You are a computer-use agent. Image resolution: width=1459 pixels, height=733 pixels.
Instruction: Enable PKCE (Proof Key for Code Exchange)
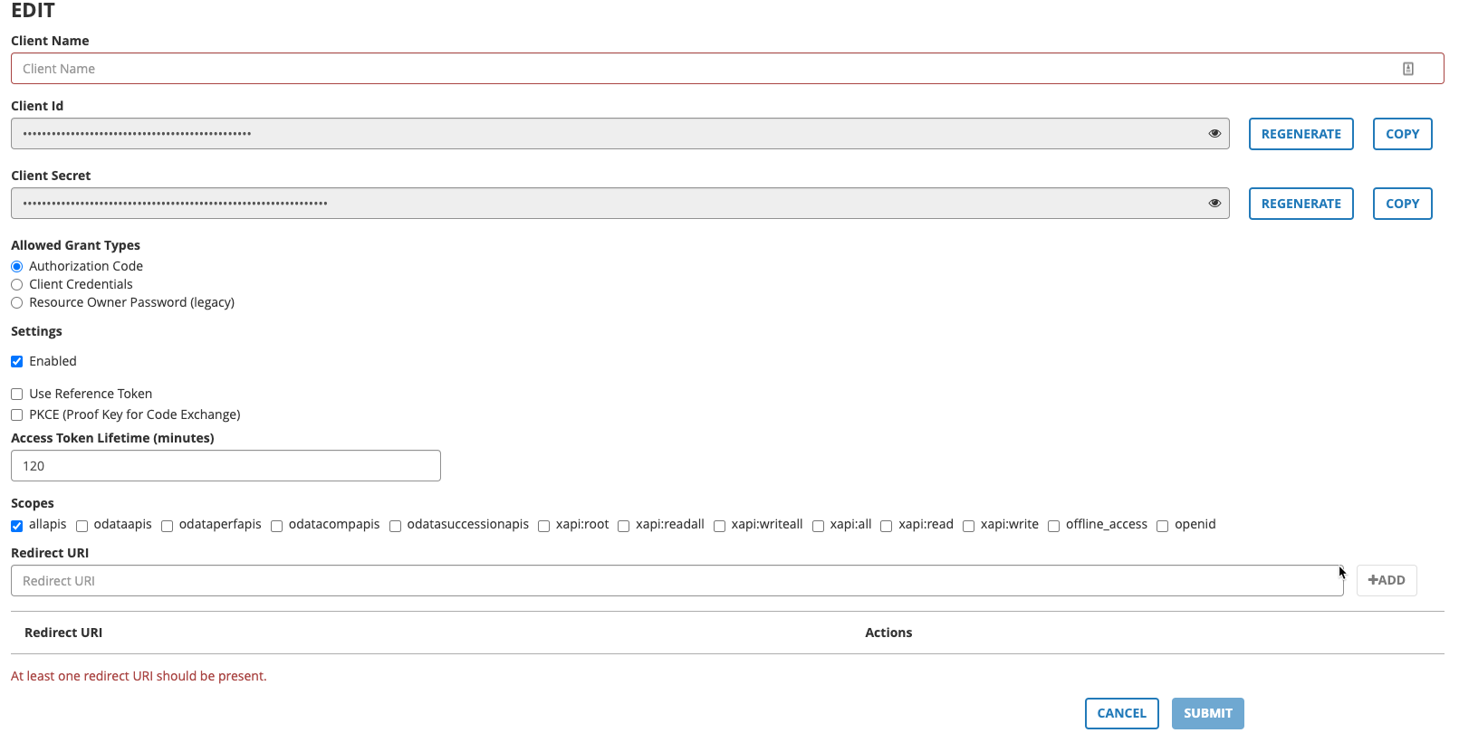16,415
